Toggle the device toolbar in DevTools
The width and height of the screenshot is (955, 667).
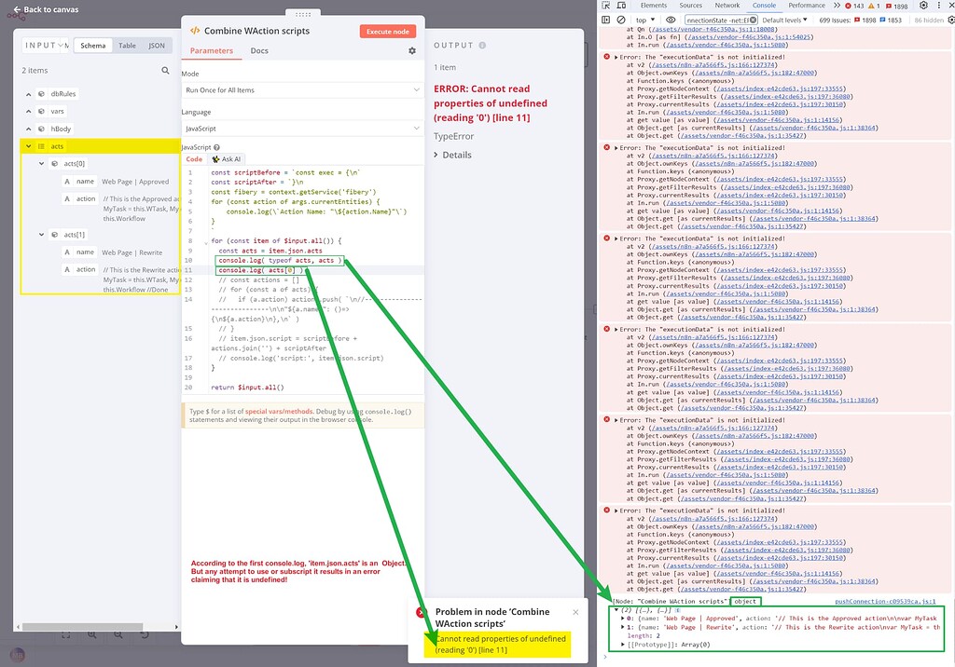pyautogui.click(x=620, y=6)
